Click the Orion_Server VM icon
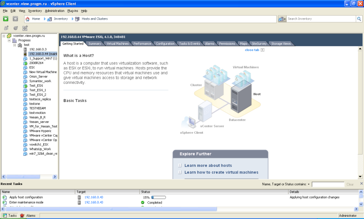364x219 pixels. (25, 77)
